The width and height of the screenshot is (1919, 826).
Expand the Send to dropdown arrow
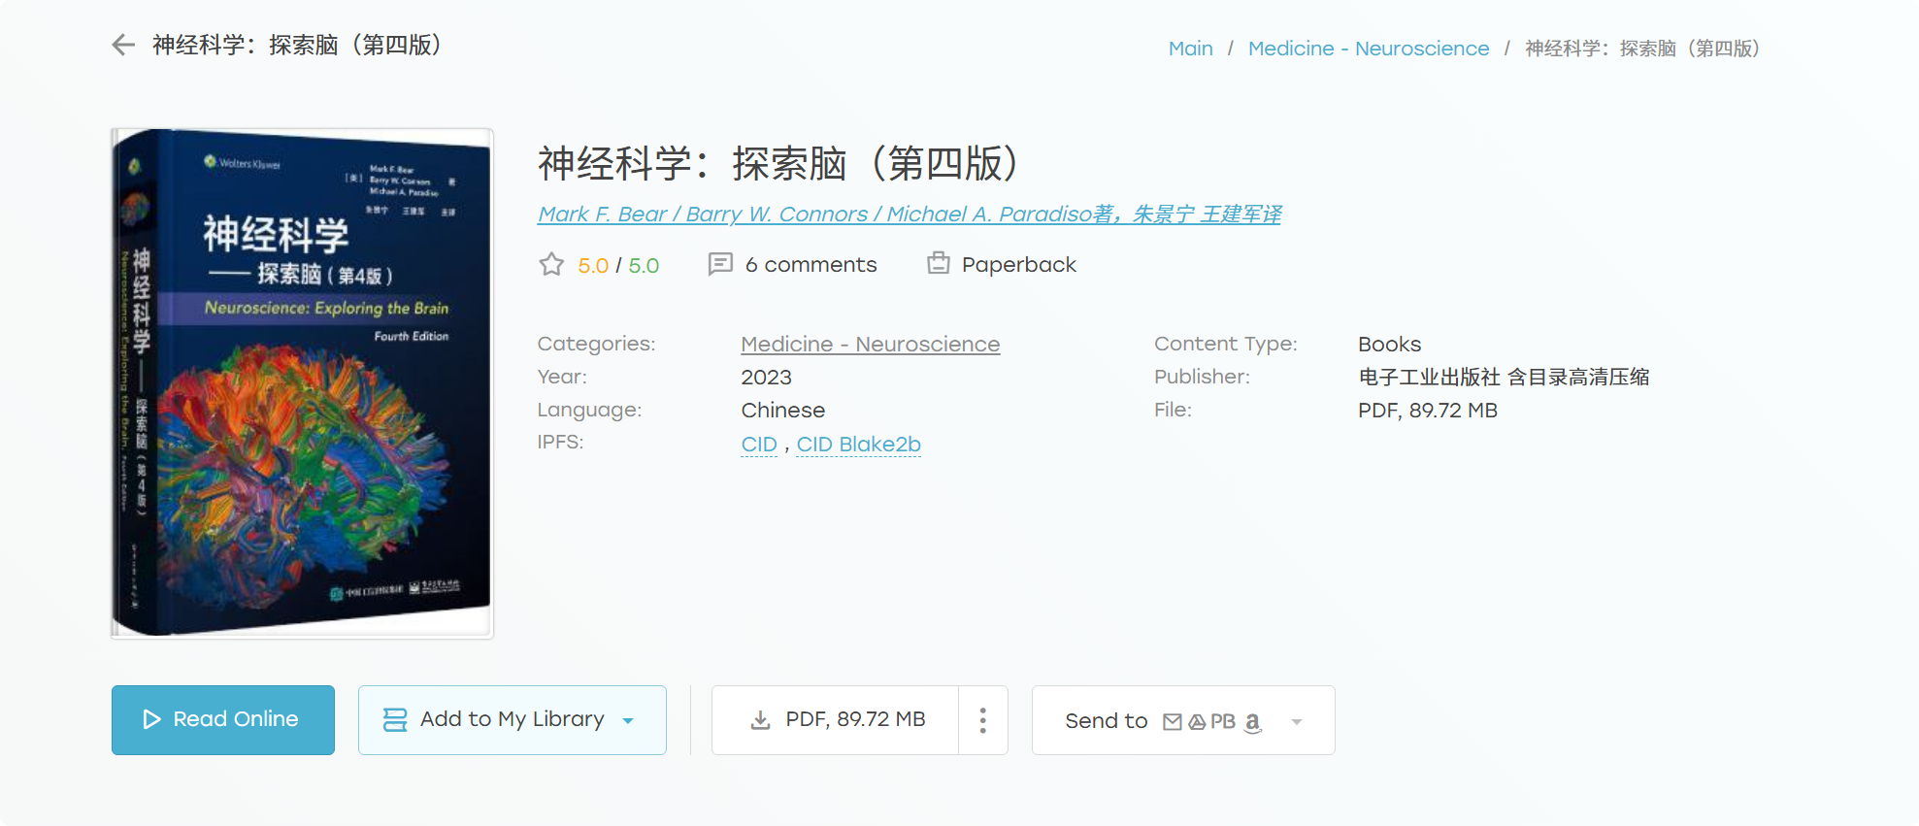[x=1297, y=721]
